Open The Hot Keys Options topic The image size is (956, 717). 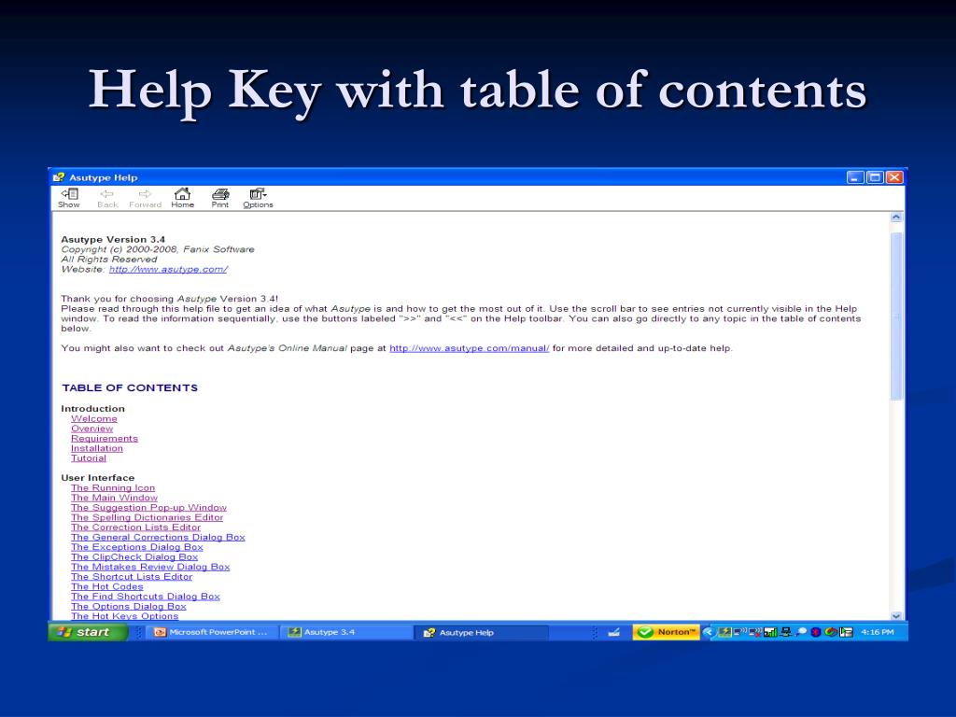124,616
